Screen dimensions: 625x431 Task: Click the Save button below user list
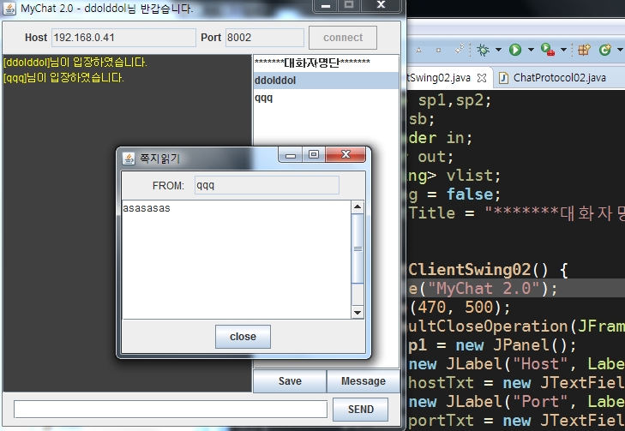tap(290, 381)
